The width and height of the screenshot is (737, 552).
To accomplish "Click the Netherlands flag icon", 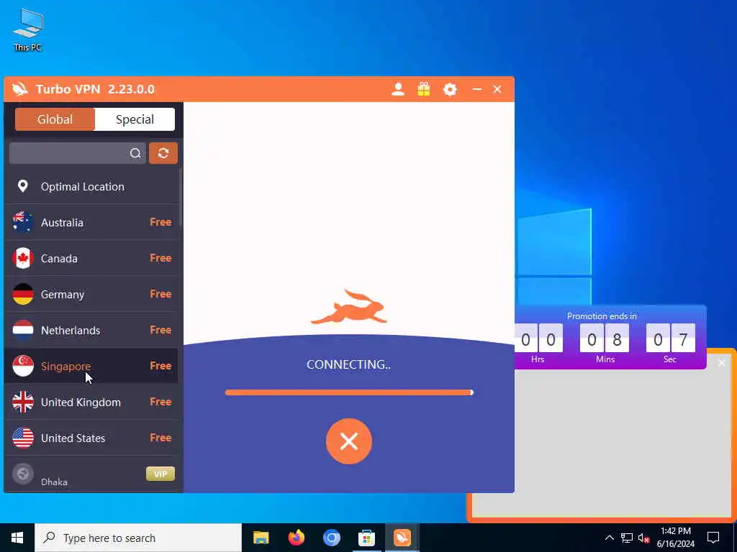I will point(22,330).
